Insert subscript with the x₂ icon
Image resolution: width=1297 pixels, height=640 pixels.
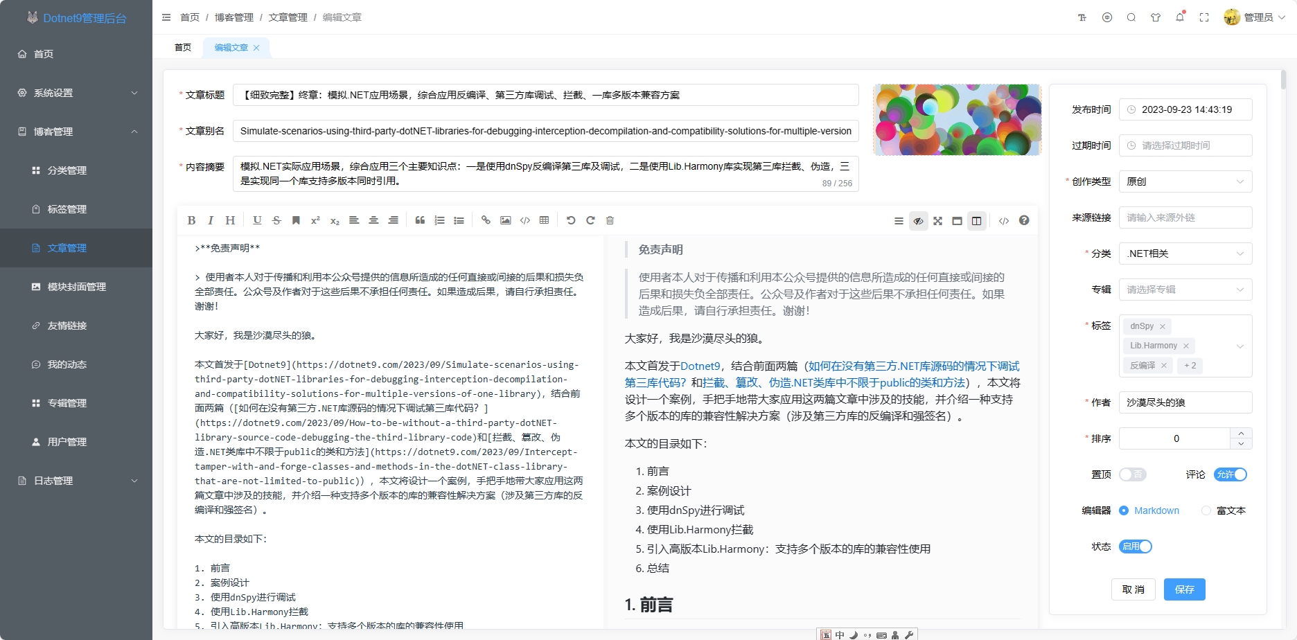335,220
